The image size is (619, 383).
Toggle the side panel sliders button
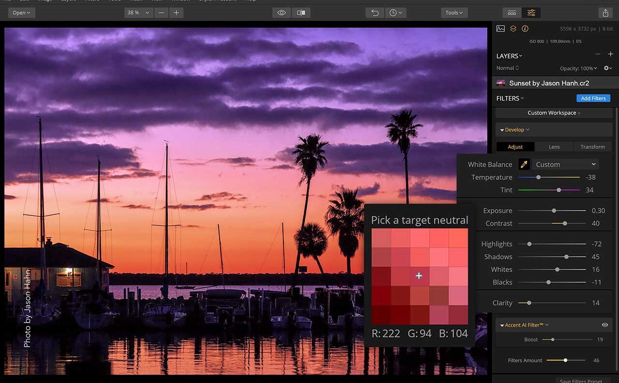[531, 13]
